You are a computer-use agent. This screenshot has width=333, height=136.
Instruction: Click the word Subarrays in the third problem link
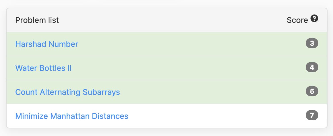click(101, 92)
